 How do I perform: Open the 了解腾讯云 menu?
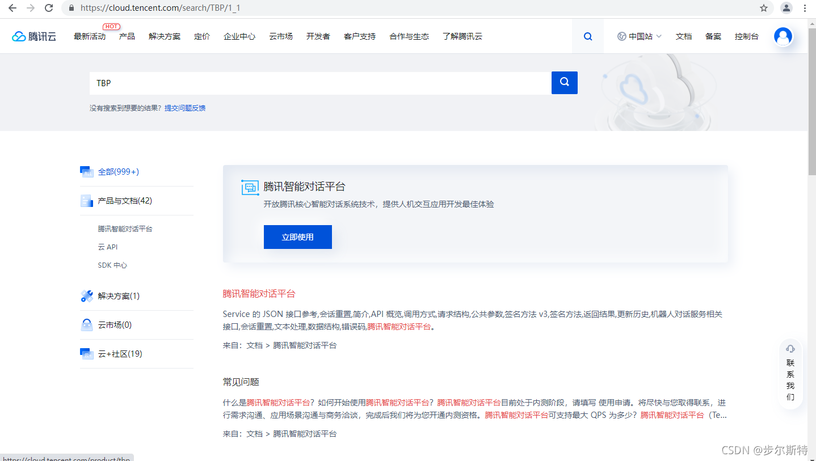(x=462, y=36)
